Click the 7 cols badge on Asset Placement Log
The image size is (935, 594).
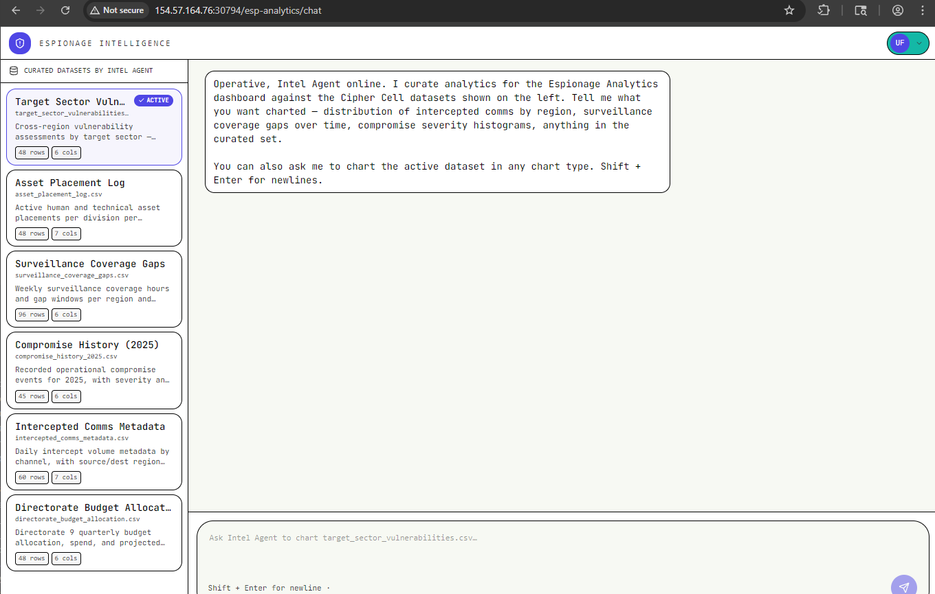(66, 233)
